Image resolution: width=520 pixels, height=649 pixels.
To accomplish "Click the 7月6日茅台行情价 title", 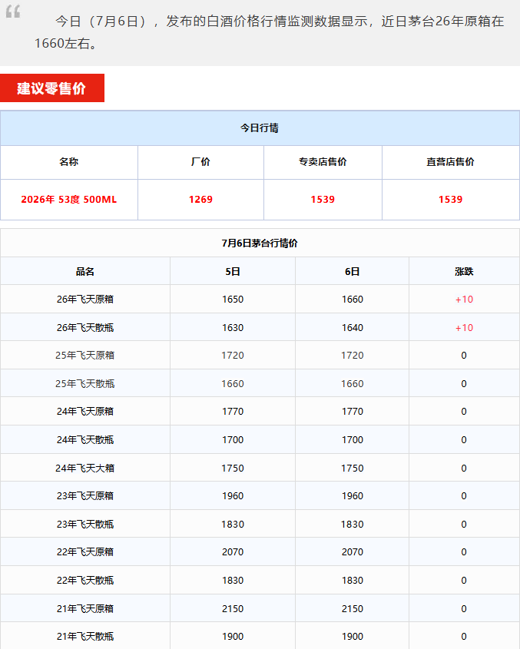I will tap(260, 243).
